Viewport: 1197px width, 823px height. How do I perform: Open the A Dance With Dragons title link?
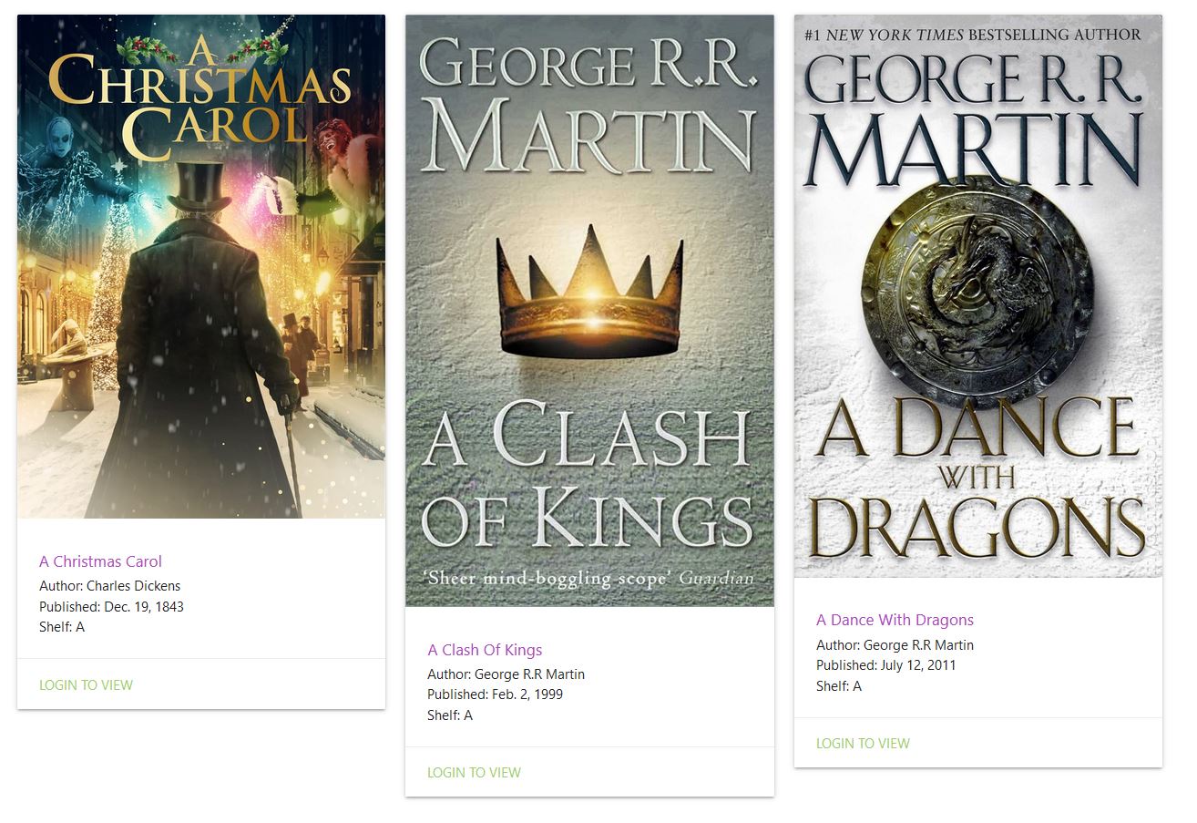pos(895,620)
